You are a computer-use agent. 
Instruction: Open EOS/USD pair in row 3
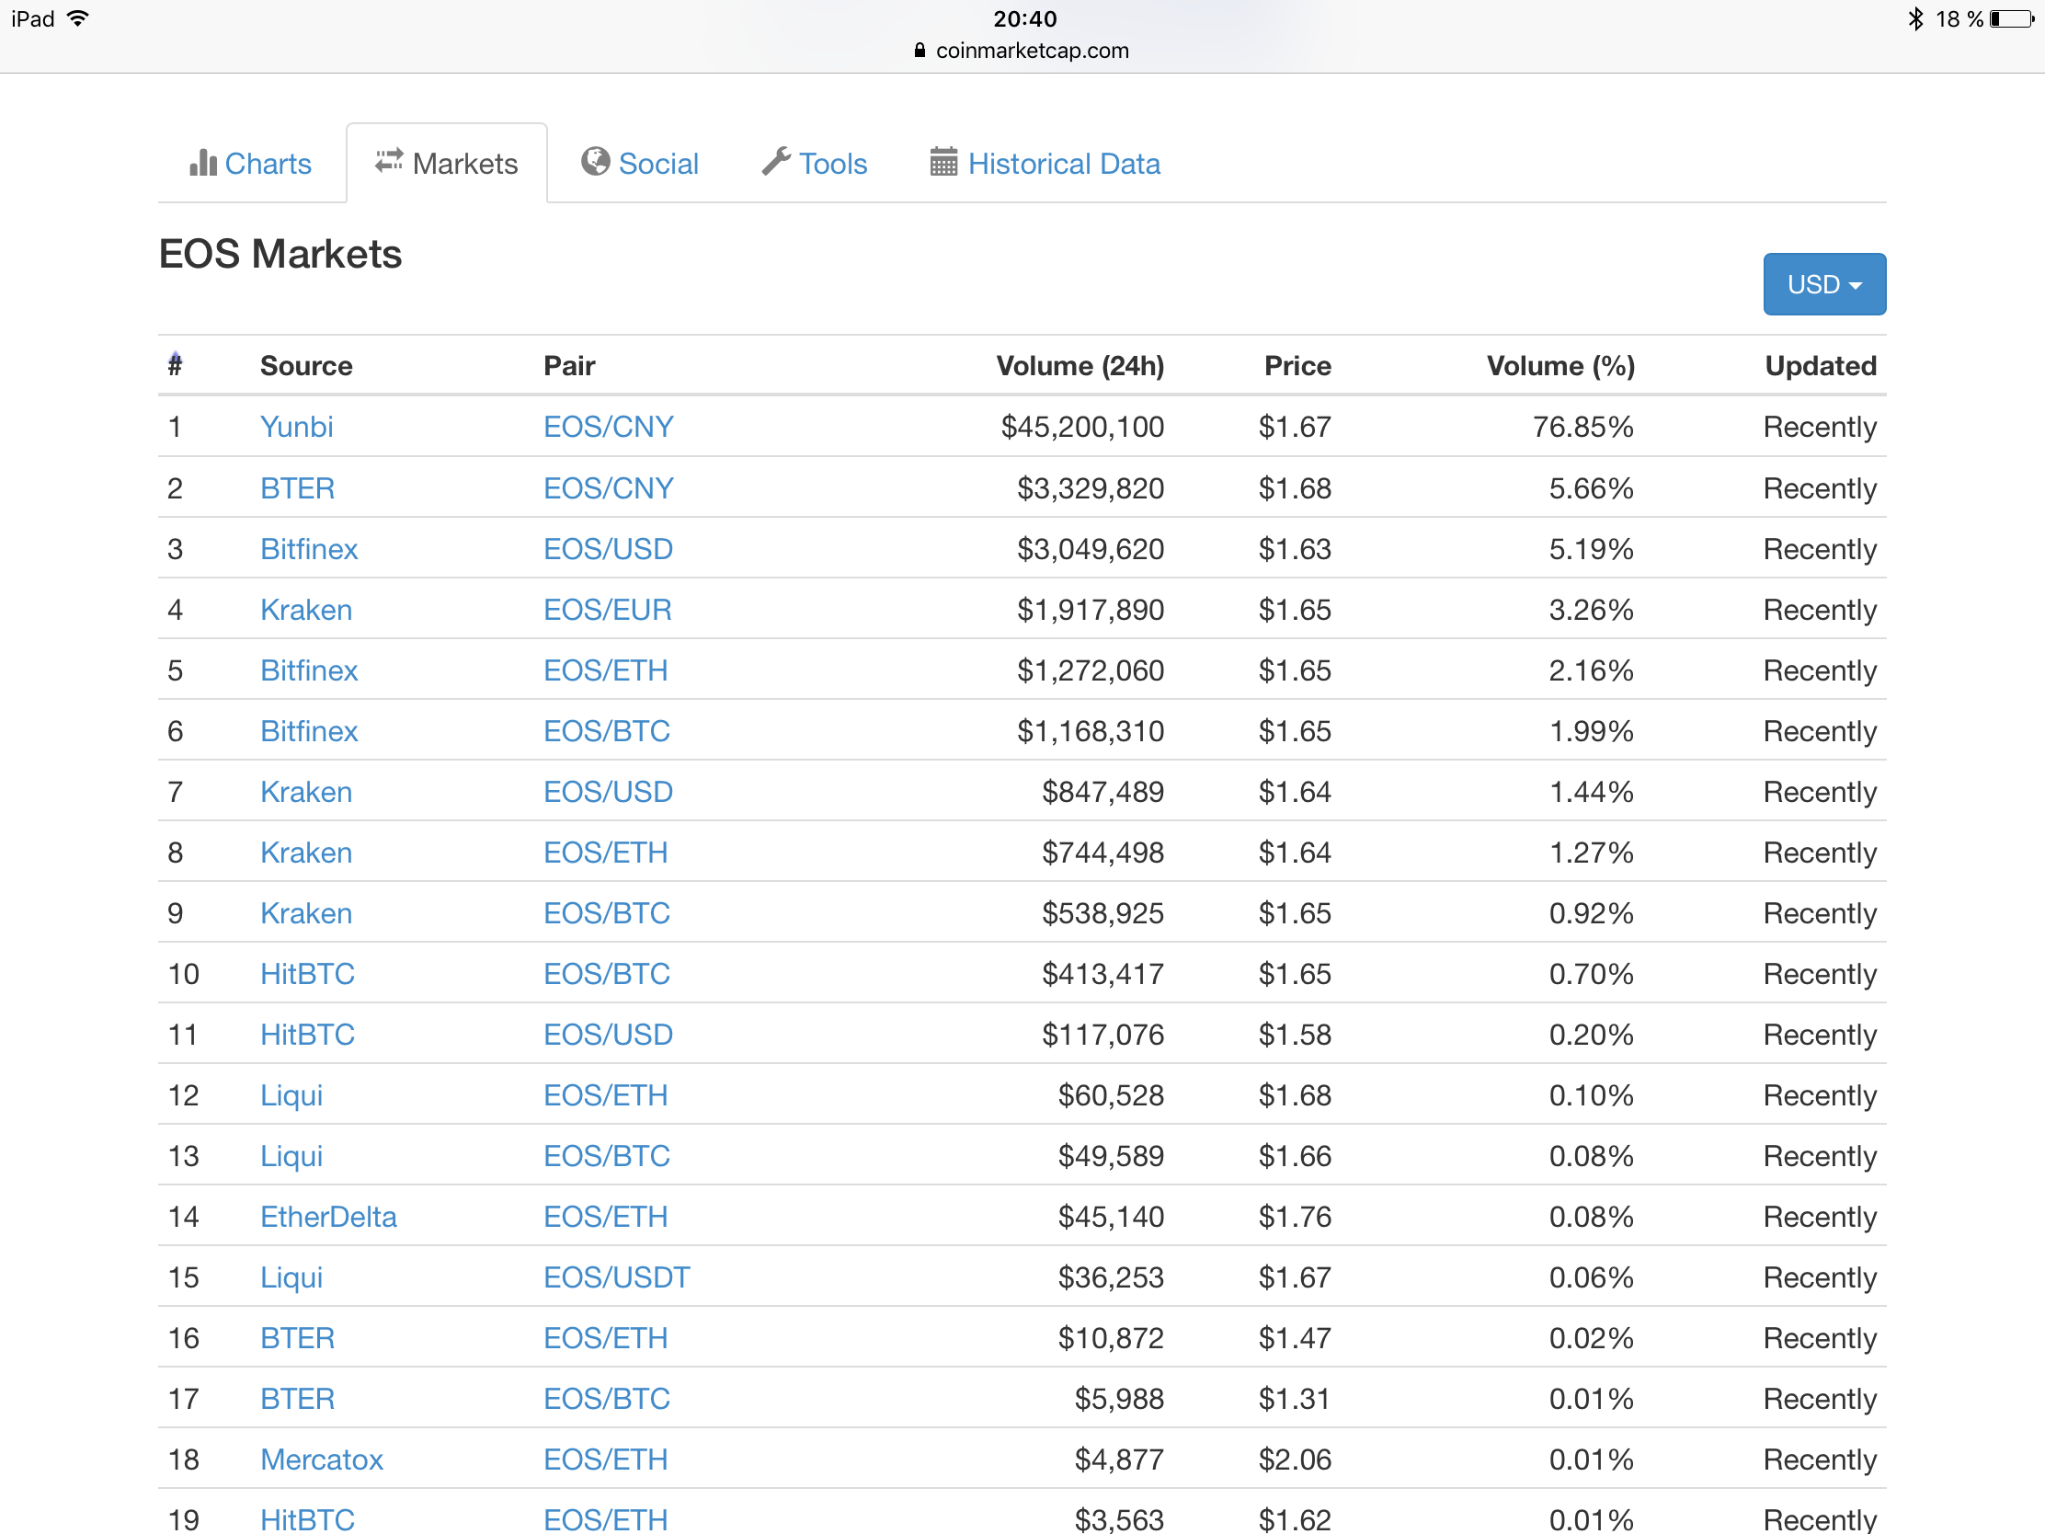tap(609, 549)
